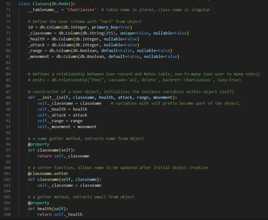Click 'self._movement' on line 93
Image resolution: width=268 pixels, height=220 pixels.
pos(54,127)
